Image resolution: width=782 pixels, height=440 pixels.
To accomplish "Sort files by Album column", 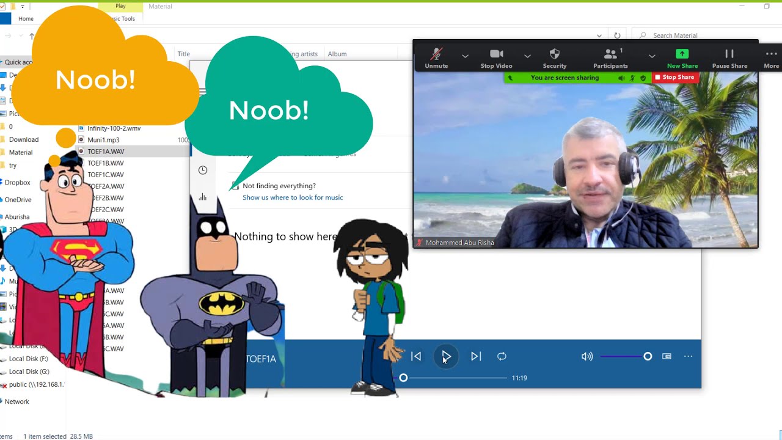I will [x=337, y=54].
